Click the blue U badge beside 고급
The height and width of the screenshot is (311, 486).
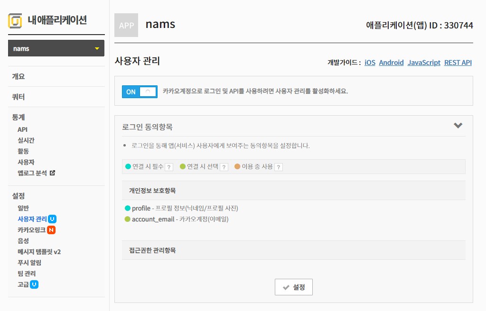[34, 284]
